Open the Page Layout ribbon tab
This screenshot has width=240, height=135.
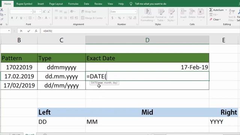click(x=56, y=4)
